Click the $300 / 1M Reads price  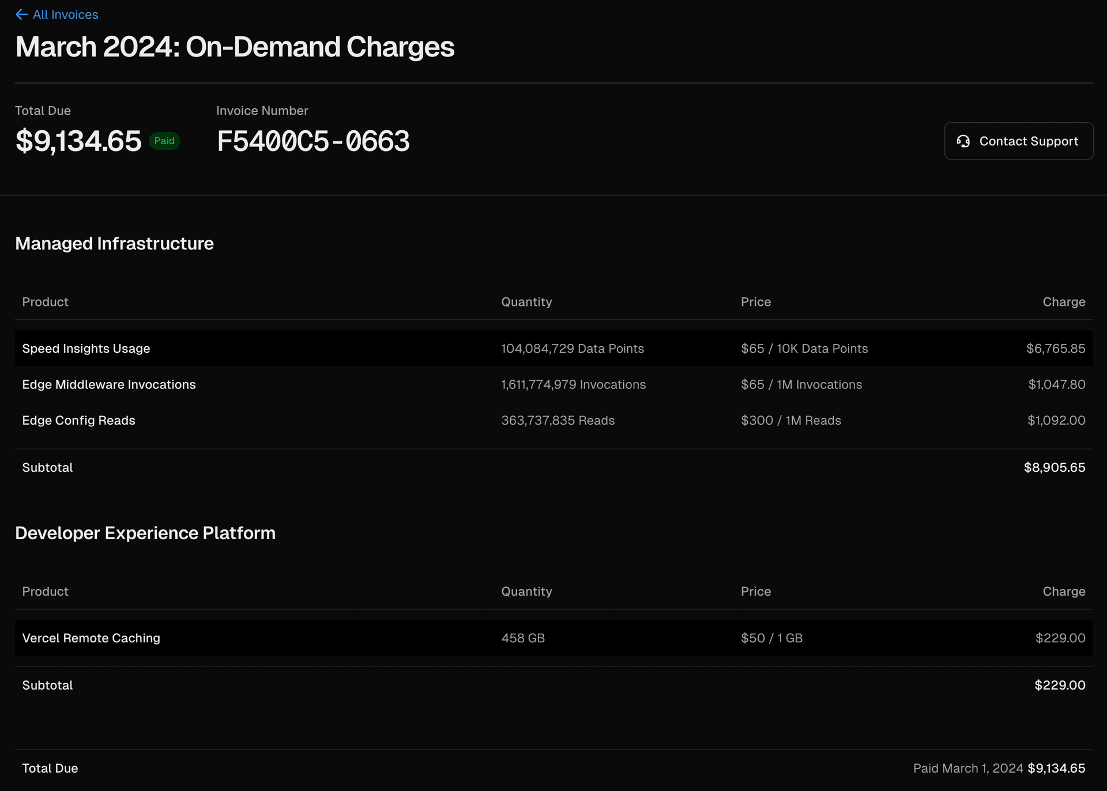pyautogui.click(x=790, y=421)
